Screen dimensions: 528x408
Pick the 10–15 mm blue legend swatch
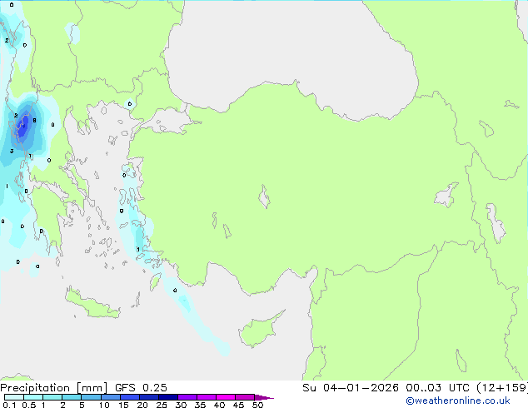[x=111, y=397]
